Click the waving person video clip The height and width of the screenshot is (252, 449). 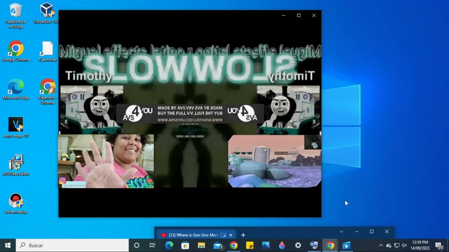106,161
